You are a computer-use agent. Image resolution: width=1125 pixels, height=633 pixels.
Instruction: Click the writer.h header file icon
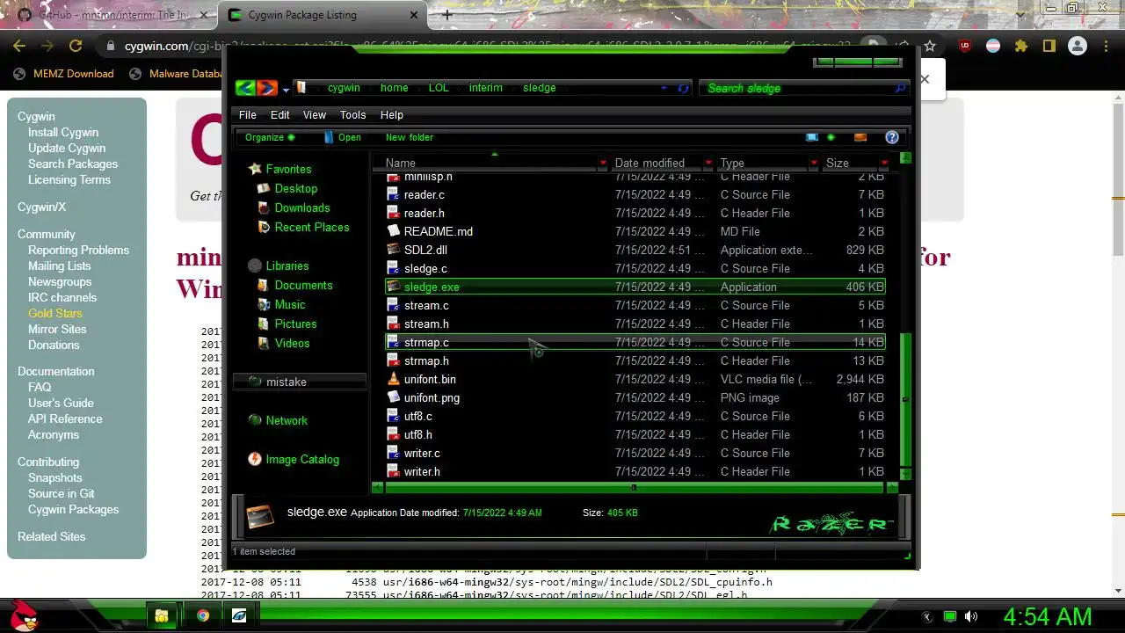[x=394, y=471]
